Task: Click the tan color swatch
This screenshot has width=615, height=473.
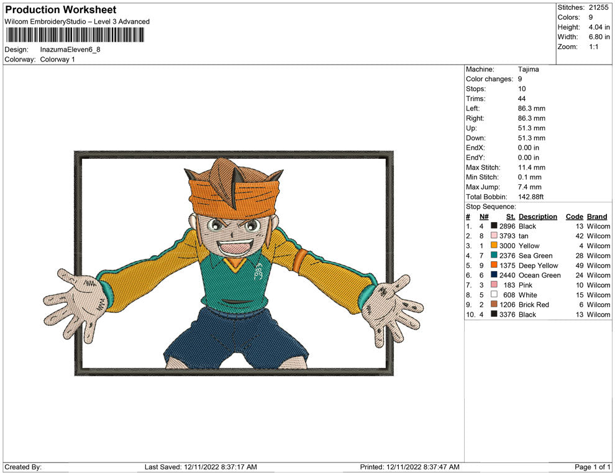Action: tap(494, 235)
